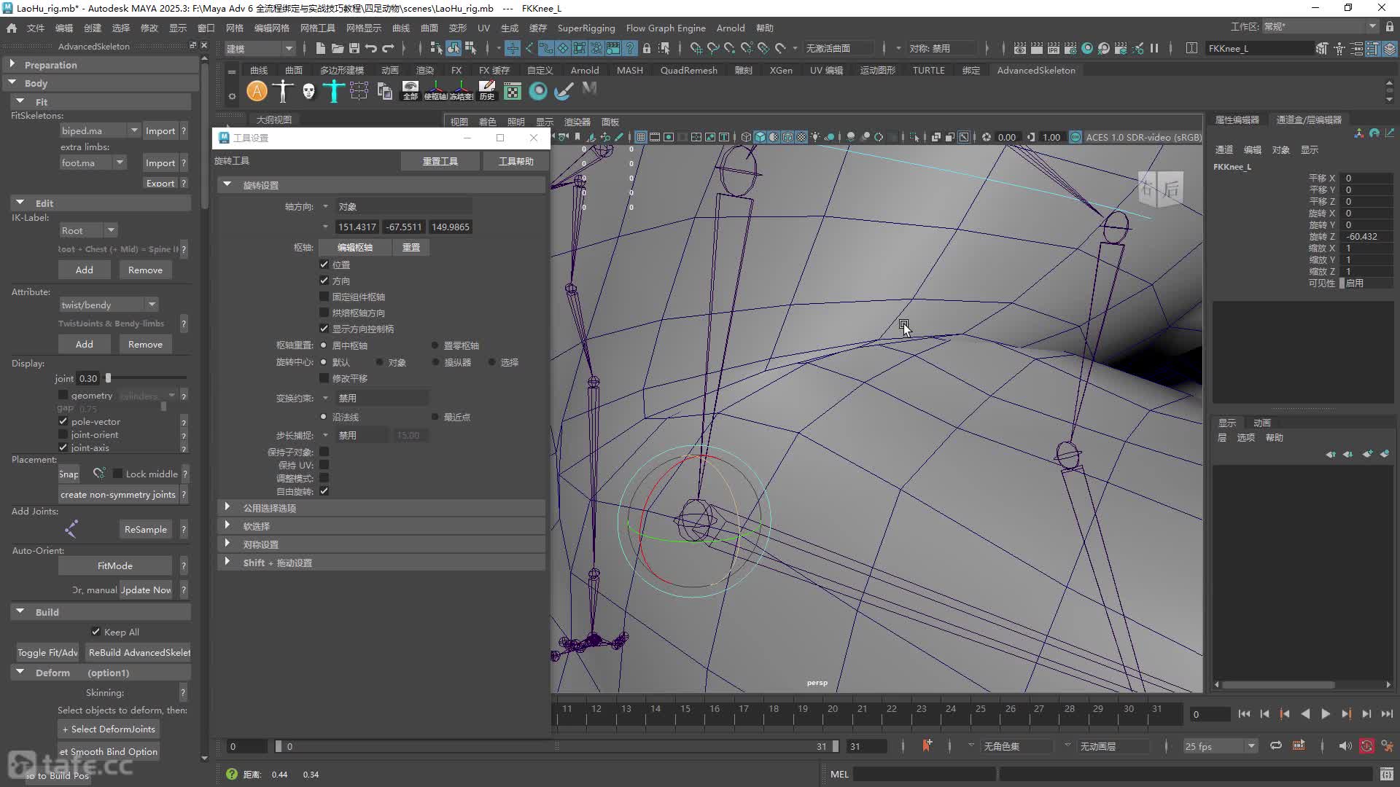Click the undo arrow in the toolbar
1400x787 pixels.
(371, 48)
